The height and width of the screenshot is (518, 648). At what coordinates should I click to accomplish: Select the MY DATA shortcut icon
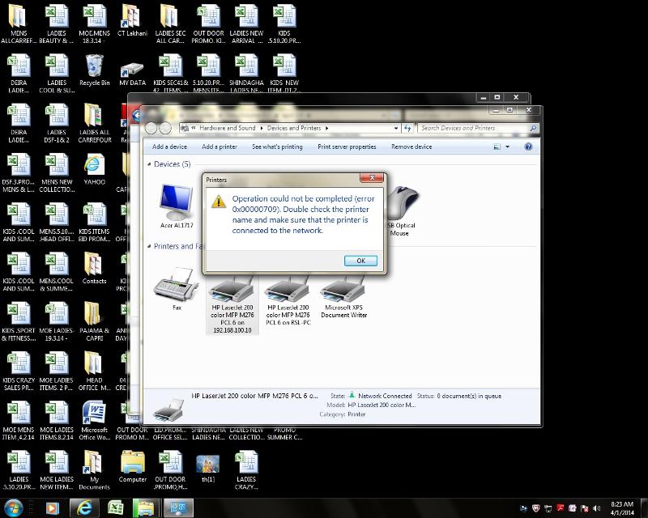point(132,73)
